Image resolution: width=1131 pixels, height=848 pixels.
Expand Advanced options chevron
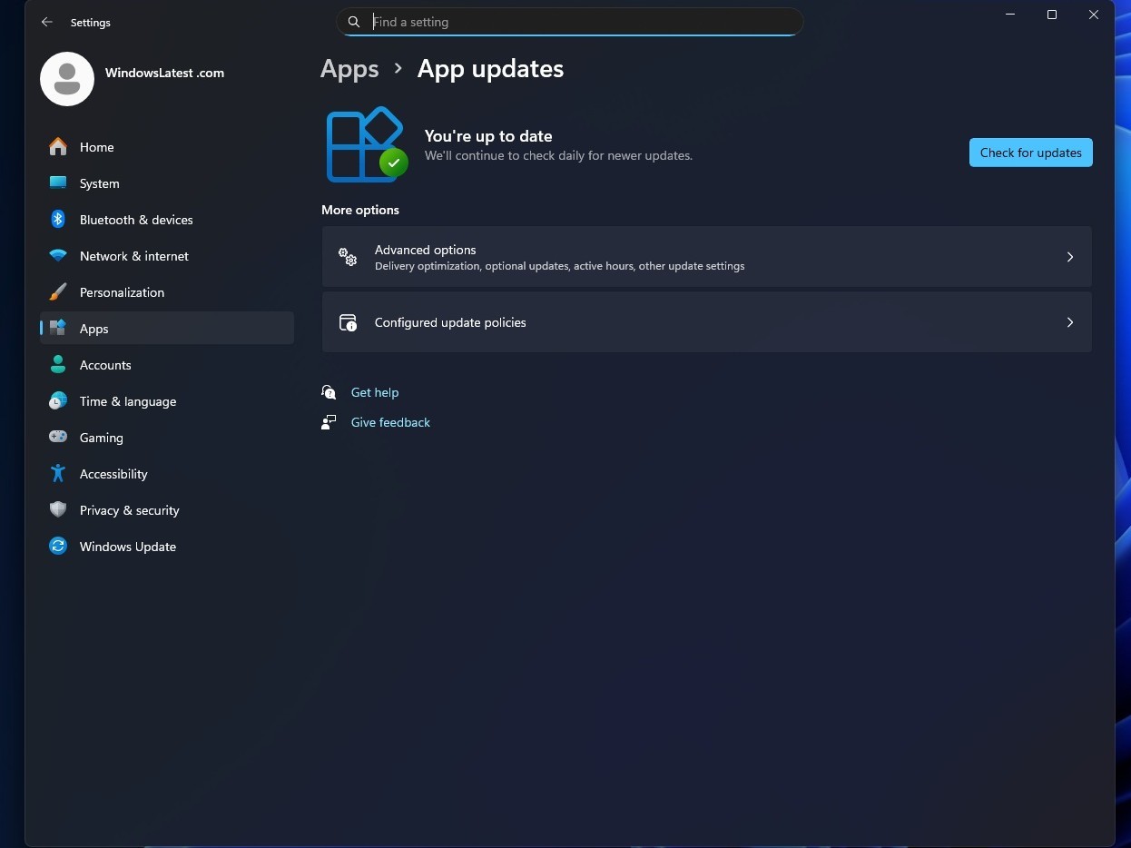click(x=1070, y=257)
